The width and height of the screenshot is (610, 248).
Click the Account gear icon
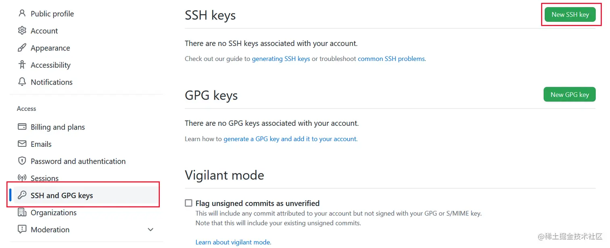pyautogui.click(x=22, y=31)
